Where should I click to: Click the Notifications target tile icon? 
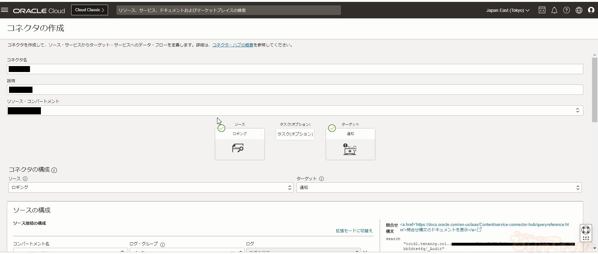pyautogui.click(x=350, y=149)
